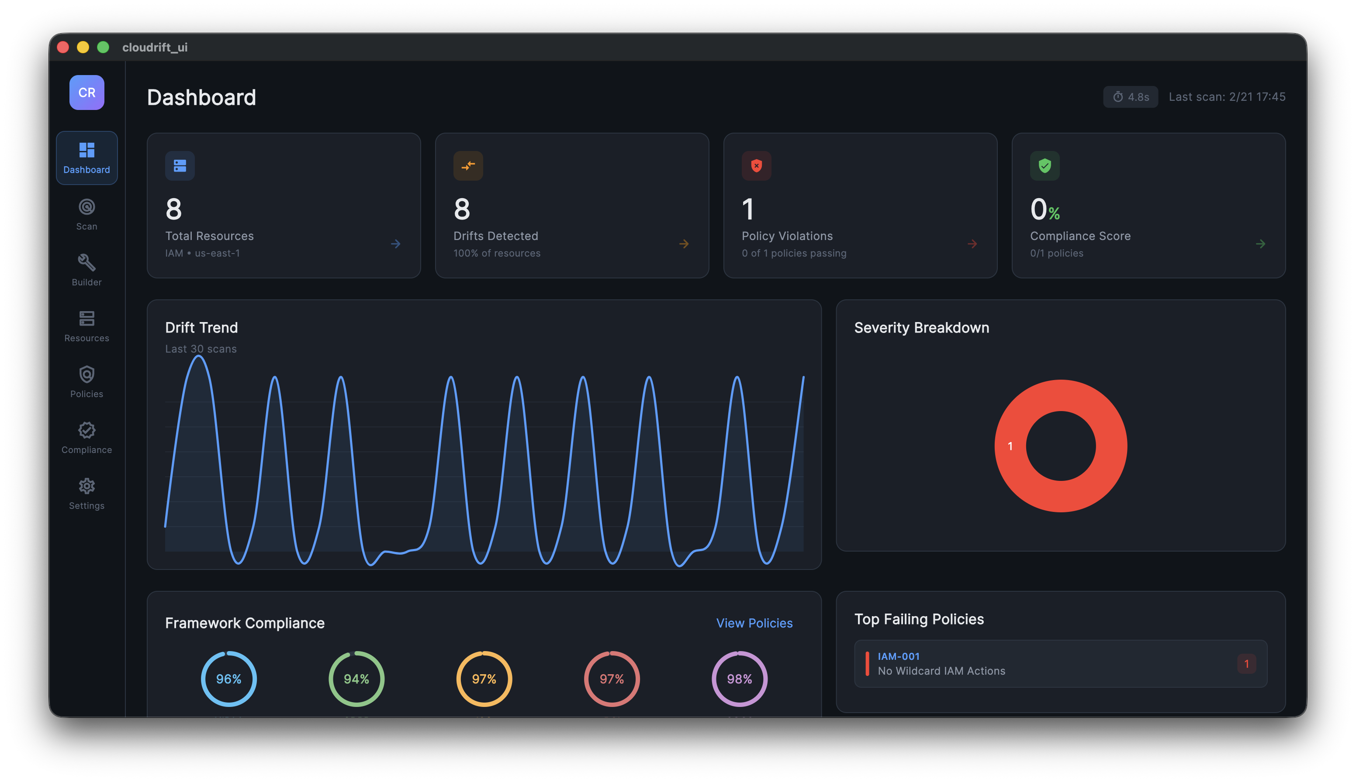The image size is (1356, 782).
Task: Click the orange drift arrows icon
Action: point(468,166)
